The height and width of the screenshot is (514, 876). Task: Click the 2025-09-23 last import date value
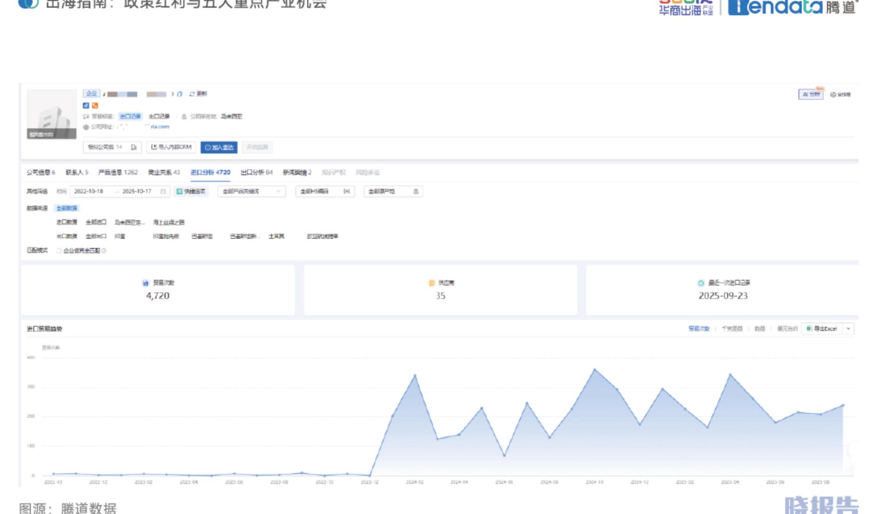(723, 296)
